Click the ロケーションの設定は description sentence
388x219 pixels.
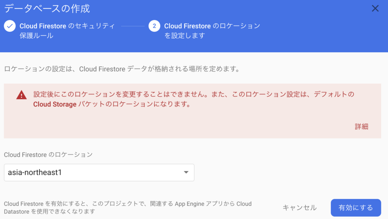click(x=122, y=69)
